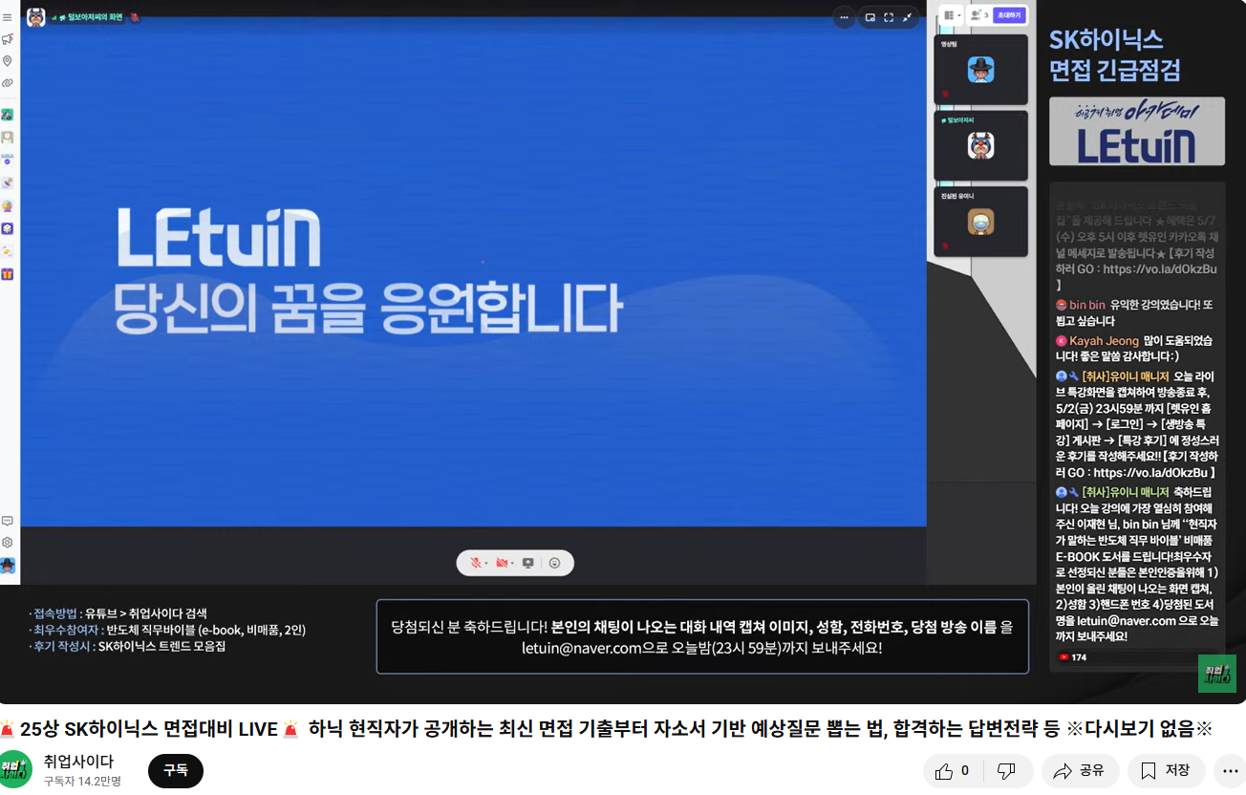Click the 취업사이다 channel avatar
Image resolution: width=1246 pixels, height=795 pixels.
pos(15,770)
